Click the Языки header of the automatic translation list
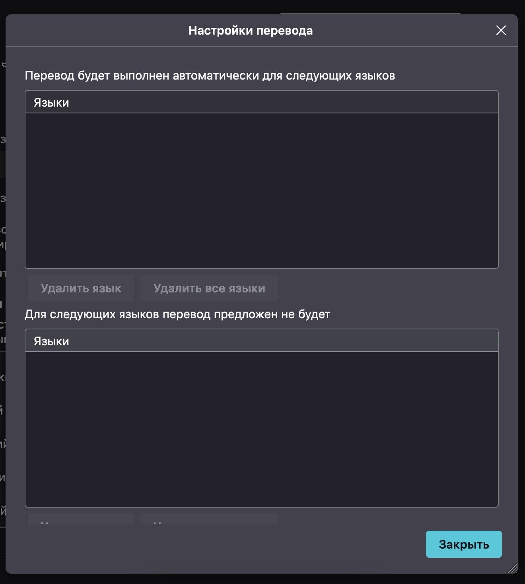This screenshot has width=525, height=584. (x=261, y=102)
